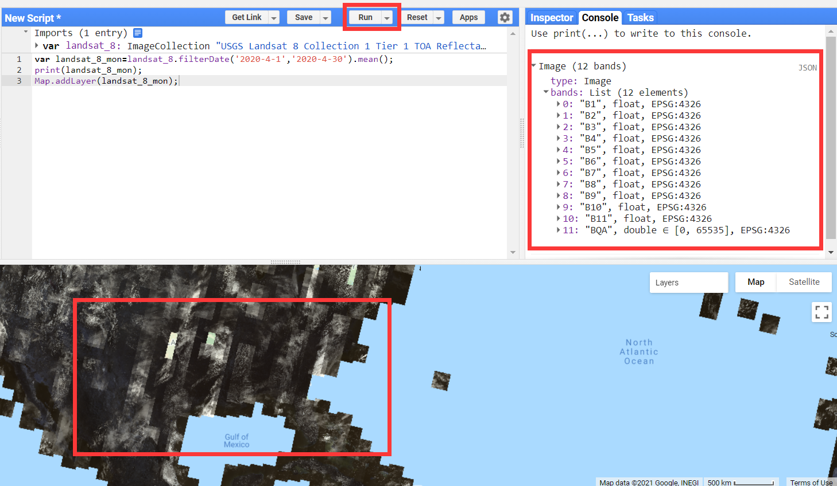Click the 500 km map scale control

coord(741,482)
